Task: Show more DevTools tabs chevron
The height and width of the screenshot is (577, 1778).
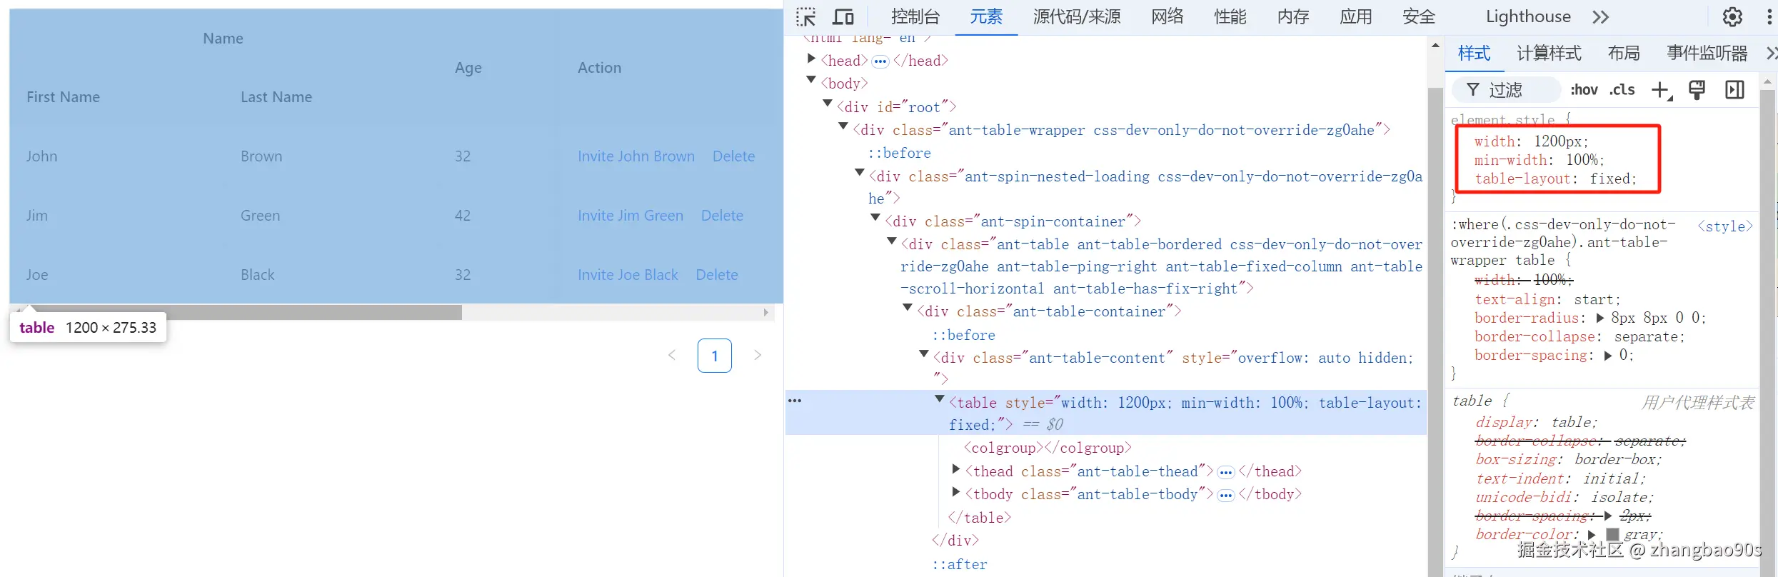Action: click(x=1601, y=17)
